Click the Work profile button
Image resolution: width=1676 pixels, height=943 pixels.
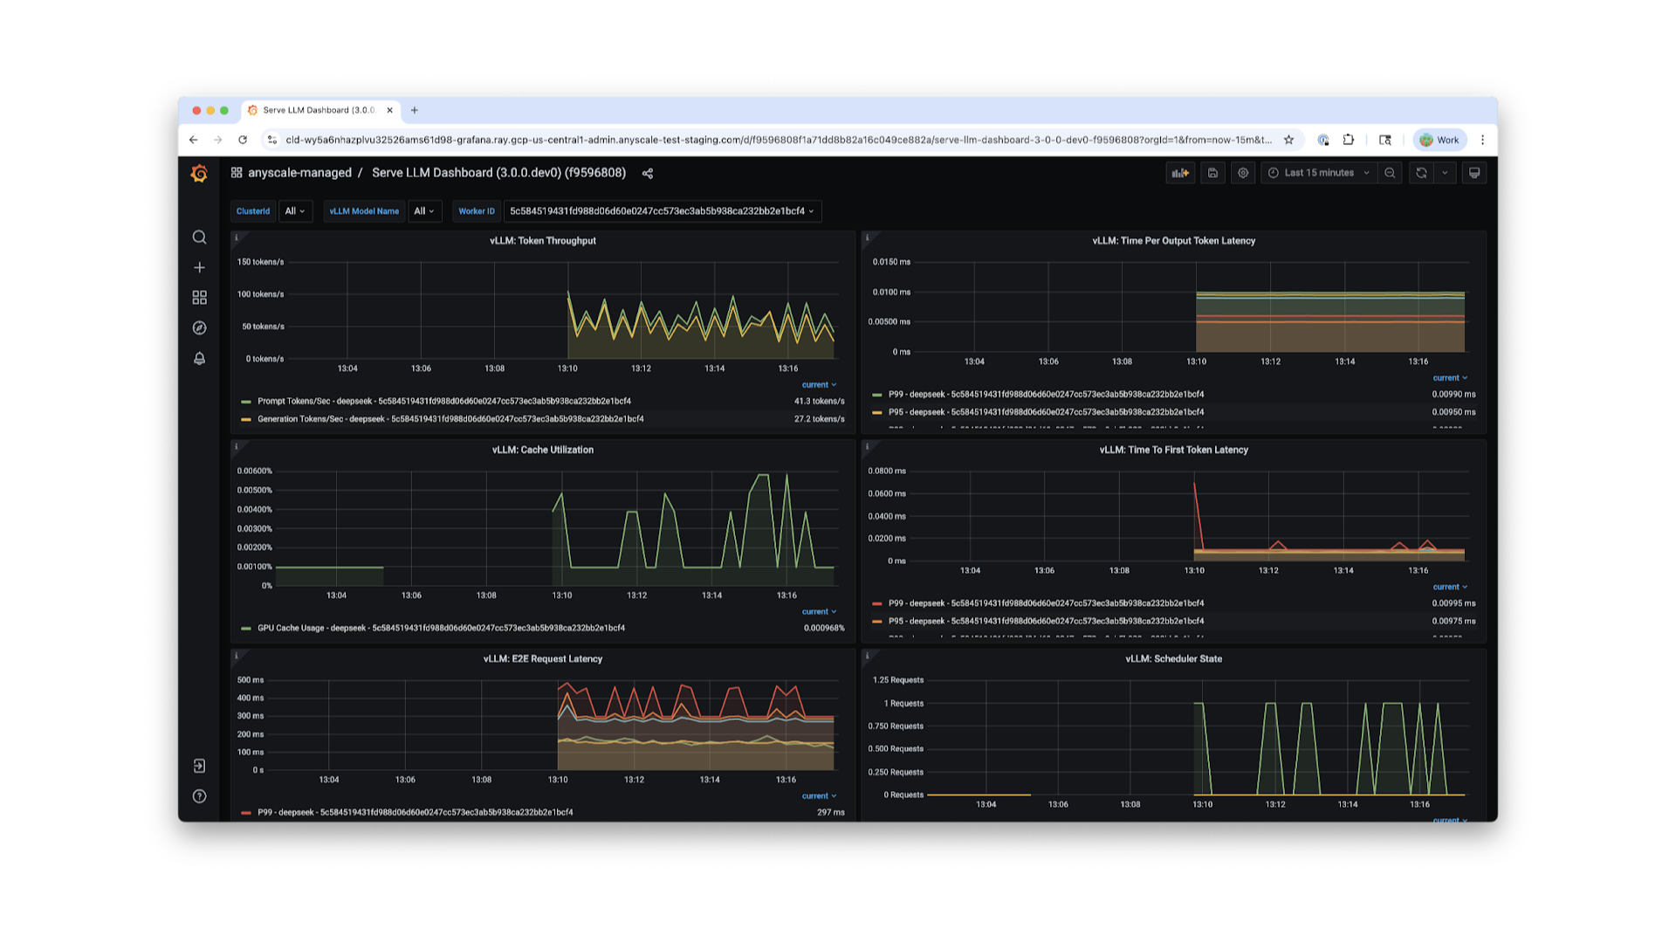pos(1439,140)
